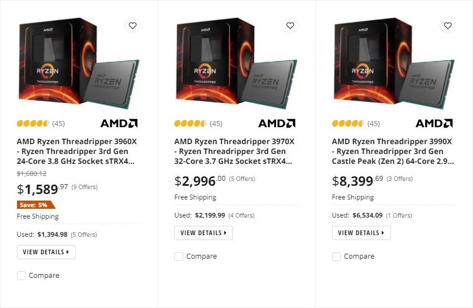This screenshot has height=308, width=473.
Task: Tick Compare checkbox for Threadripper 3990X
Action: pyautogui.click(x=337, y=256)
